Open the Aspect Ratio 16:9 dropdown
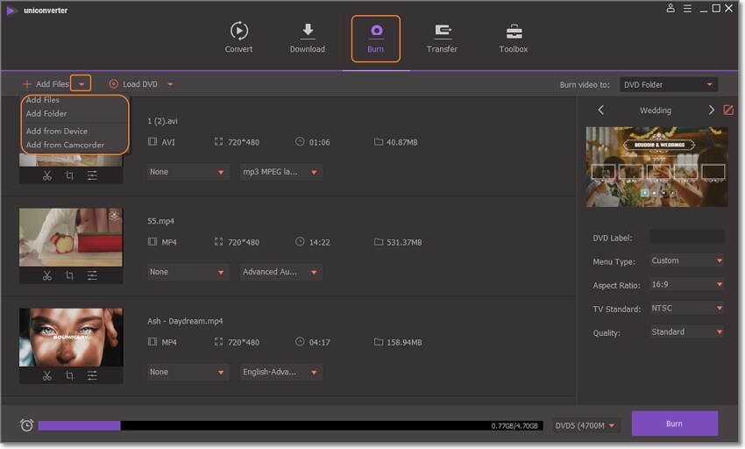The image size is (745, 449). tap(686, 285)
